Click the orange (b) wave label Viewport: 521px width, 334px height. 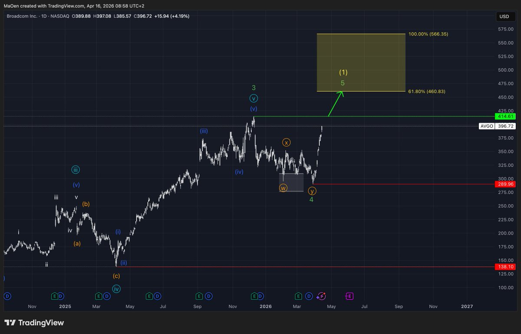pos(86,204)
